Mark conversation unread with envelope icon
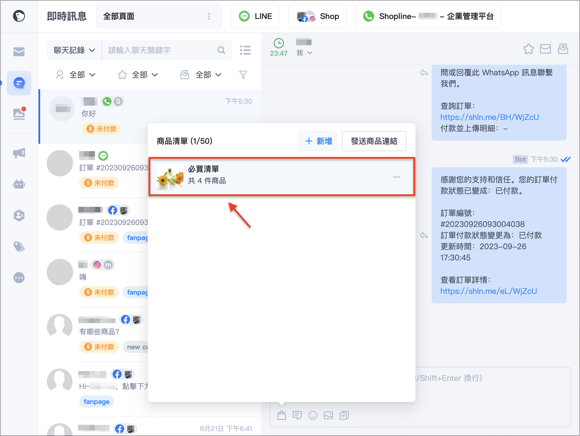This screenshot has width=580, height=436. point(545,49)
